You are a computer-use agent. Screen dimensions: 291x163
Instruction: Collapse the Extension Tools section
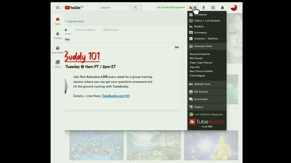tap(207, 46)
